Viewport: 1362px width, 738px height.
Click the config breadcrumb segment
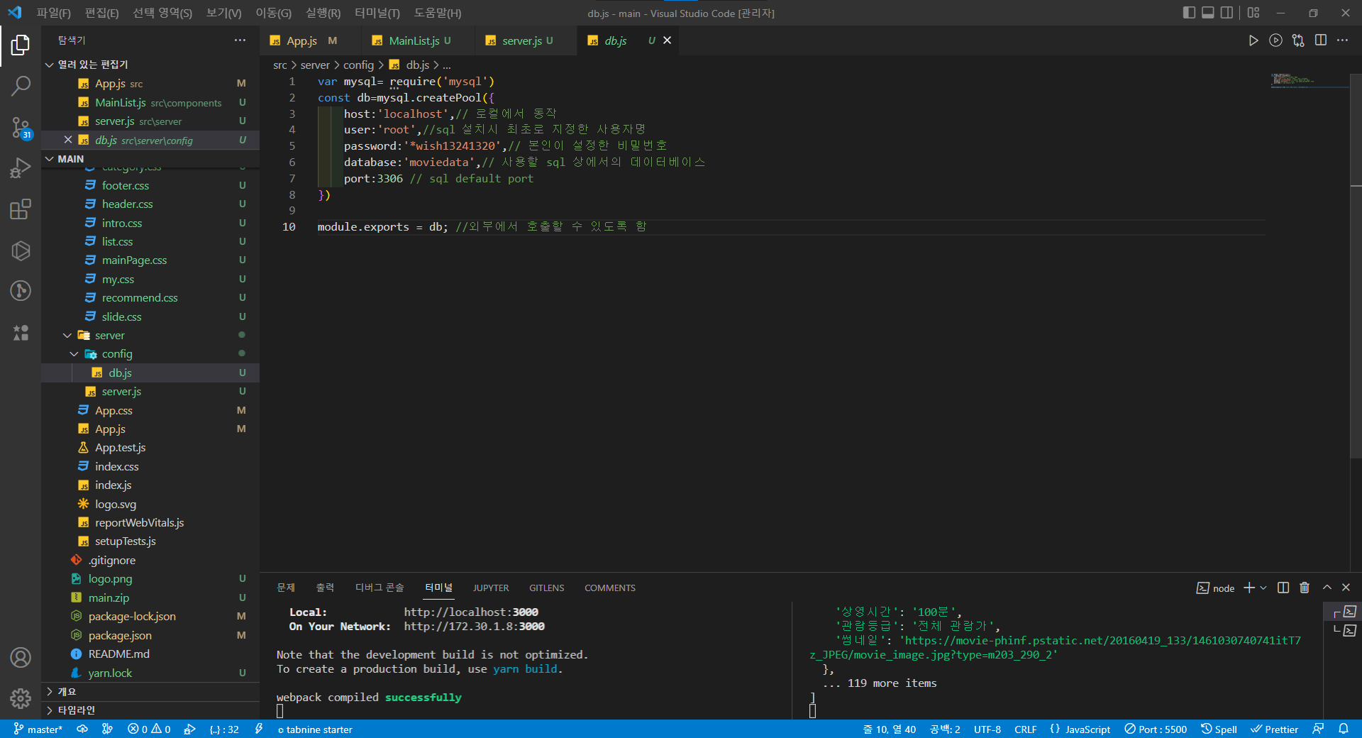pos(358,65)
